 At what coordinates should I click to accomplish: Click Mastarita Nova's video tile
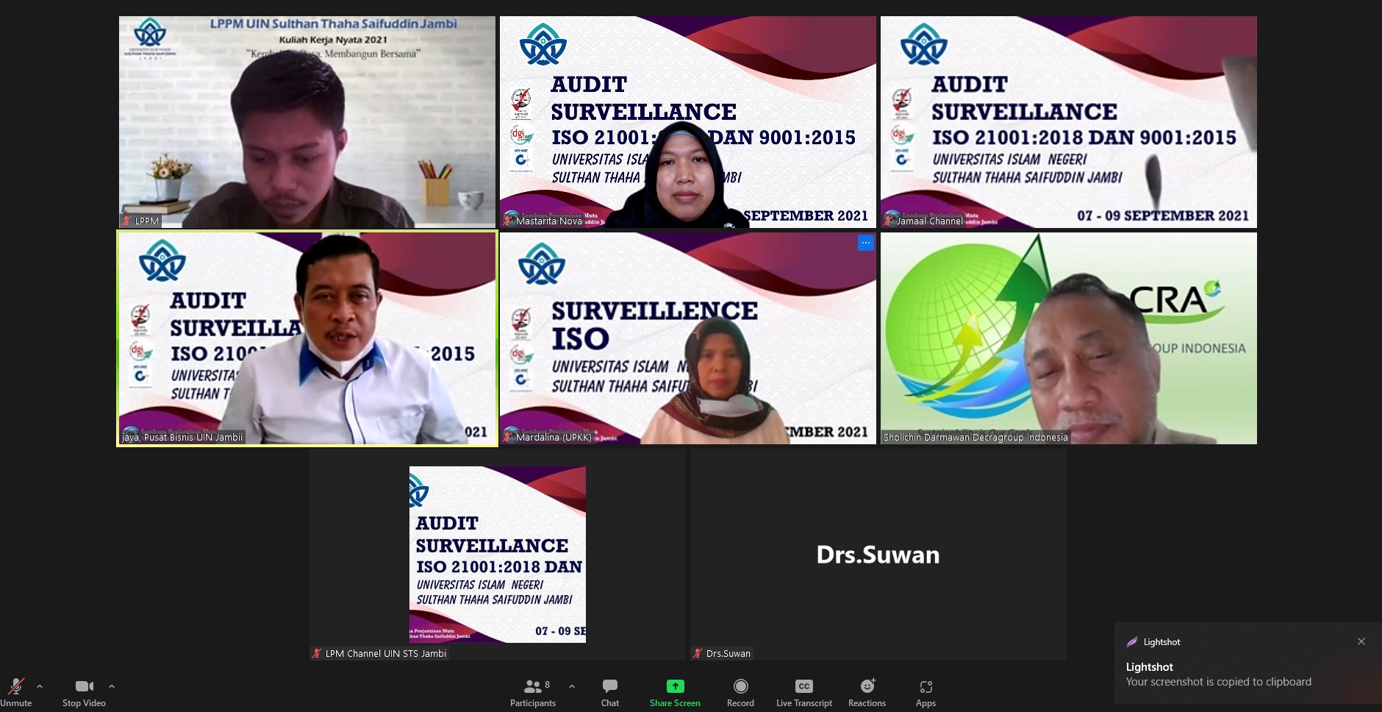click(688, 122)
